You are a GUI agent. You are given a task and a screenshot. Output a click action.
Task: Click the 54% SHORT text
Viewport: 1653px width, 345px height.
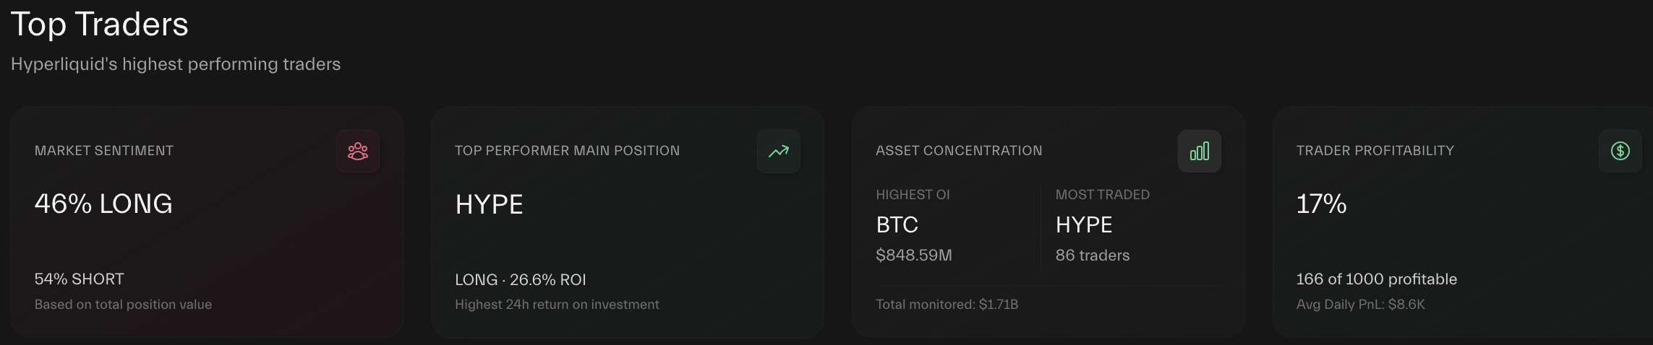tap(80, 279)
